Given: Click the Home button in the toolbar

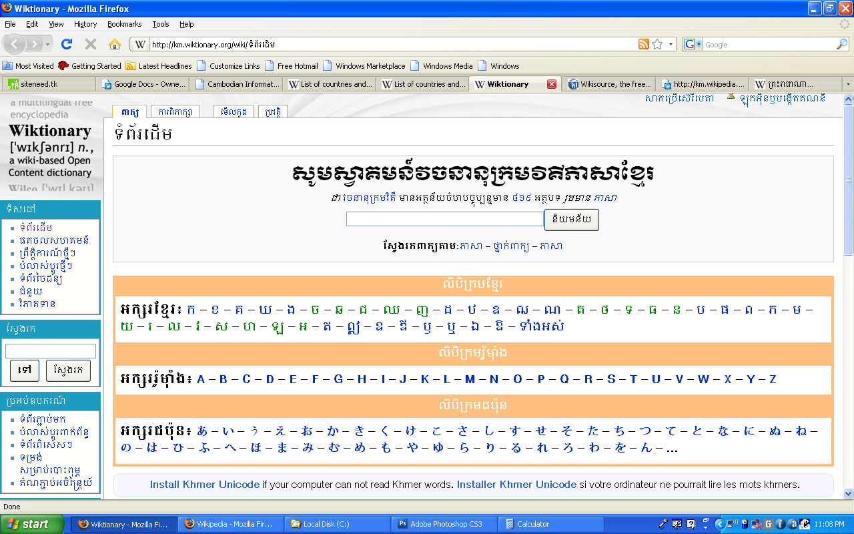Looking at the screenshot, I should click(x=114, y=44).
